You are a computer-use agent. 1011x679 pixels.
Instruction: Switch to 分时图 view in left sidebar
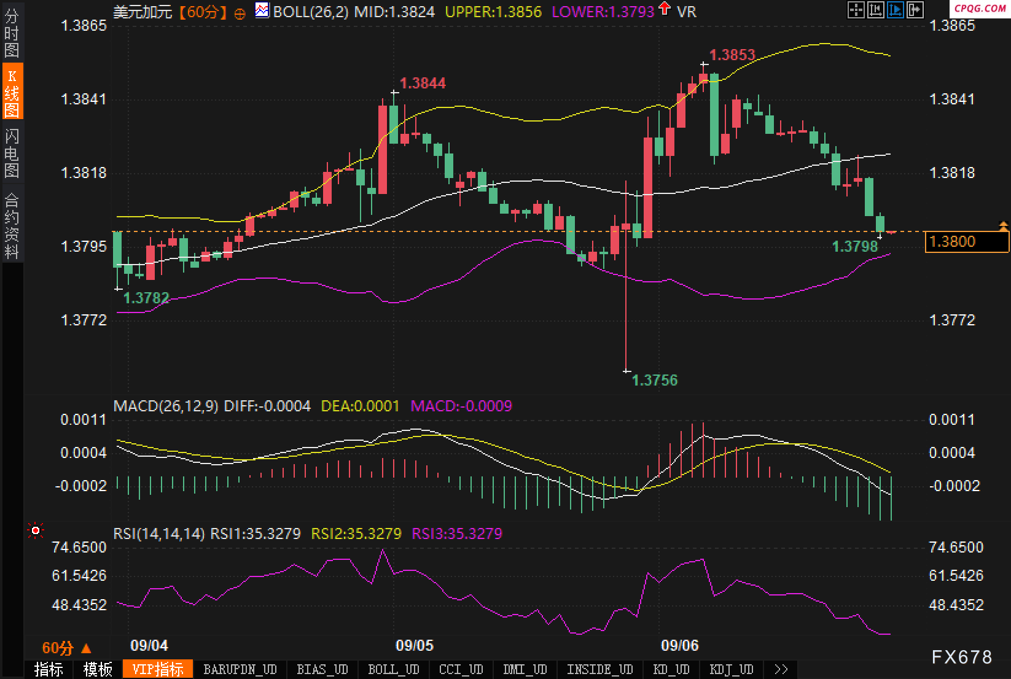pos(12,33)
